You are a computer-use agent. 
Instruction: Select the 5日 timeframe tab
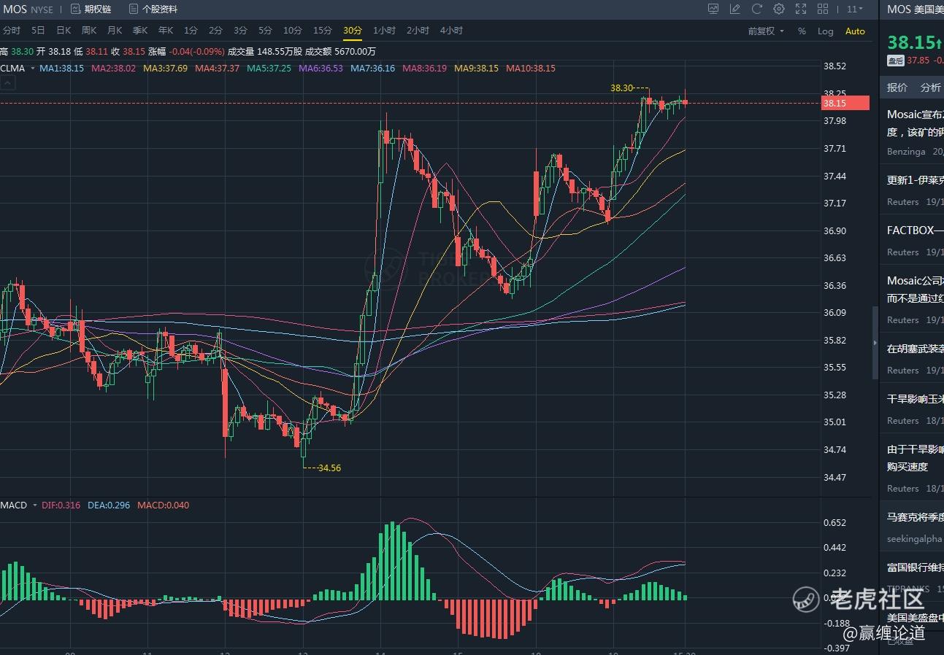point(38,31)
